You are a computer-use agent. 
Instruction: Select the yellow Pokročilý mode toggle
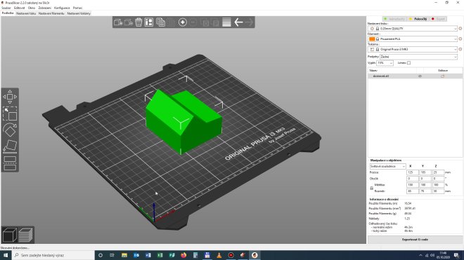418,19
